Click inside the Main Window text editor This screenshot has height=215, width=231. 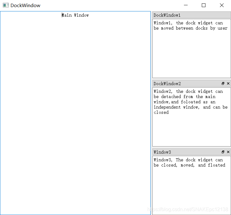[x=75, y=113]
